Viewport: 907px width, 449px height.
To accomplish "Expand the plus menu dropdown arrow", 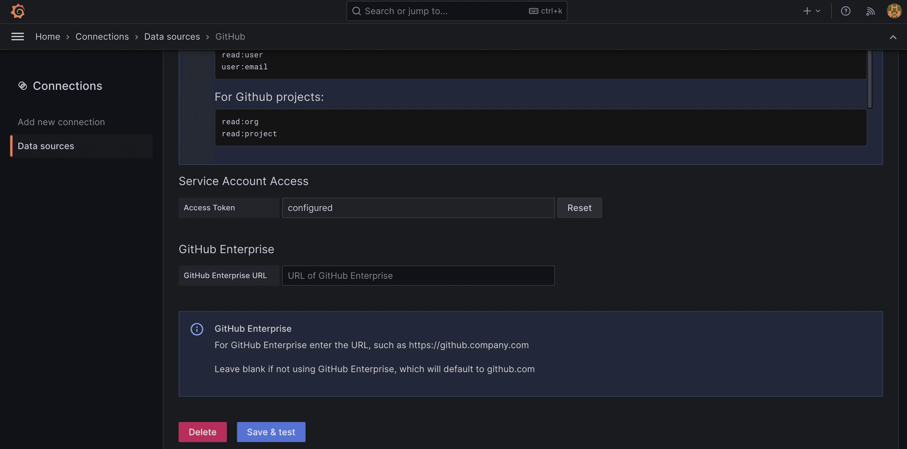I will point(818,11).
